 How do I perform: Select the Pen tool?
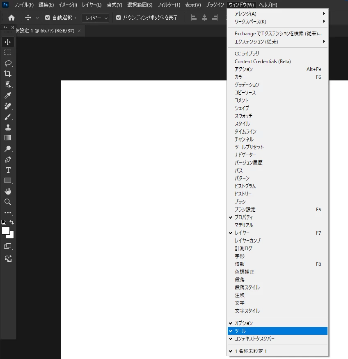coord(8,159)
